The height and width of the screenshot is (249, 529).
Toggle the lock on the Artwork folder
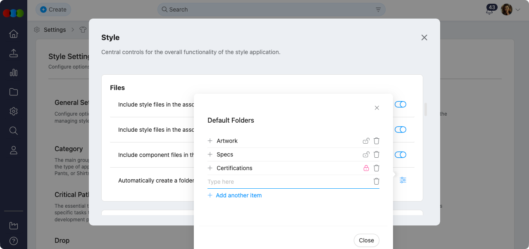pos(366,141)
